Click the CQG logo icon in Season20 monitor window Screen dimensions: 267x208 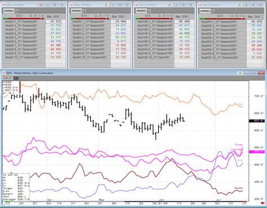point(5,5)
